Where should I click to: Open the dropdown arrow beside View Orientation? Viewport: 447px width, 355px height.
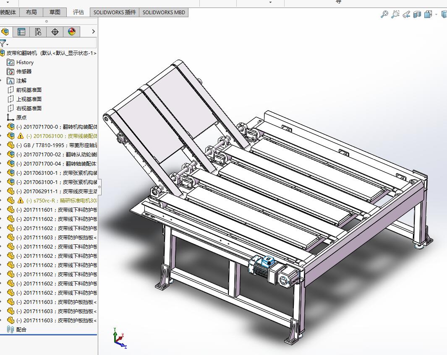(436, 14)
